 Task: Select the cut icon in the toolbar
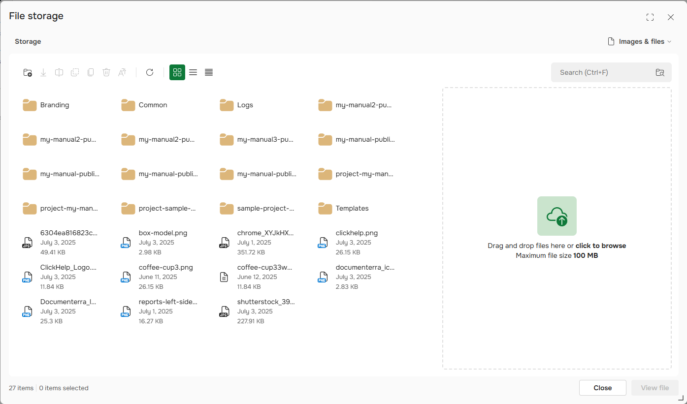(x=59, y=72)
